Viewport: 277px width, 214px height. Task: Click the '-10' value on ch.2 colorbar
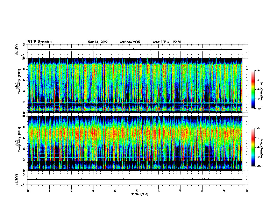(x=258, y=166)
